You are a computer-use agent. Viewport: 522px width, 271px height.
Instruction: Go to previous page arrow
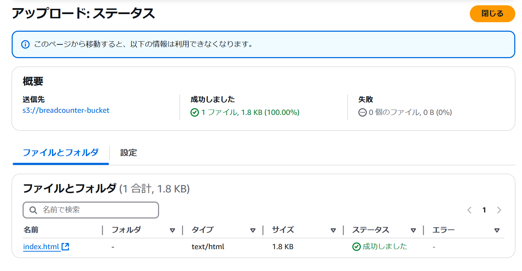(469, 210)
